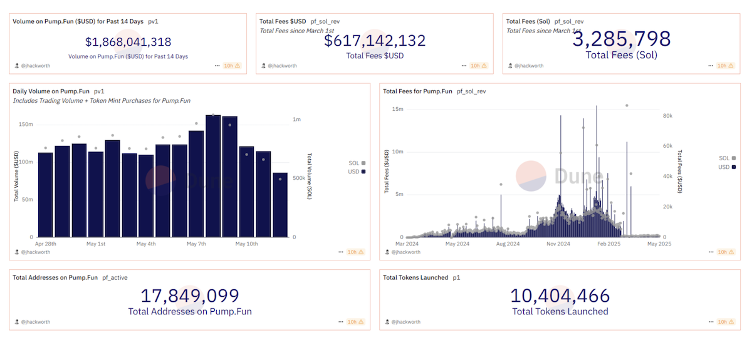Click title 'Volume on Pump.Fun ($USD) for Past 14 Days'
This screenshot has width=752, height=345.
78,21
